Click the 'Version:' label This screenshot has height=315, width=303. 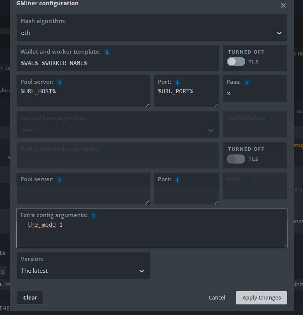[32, 259]
